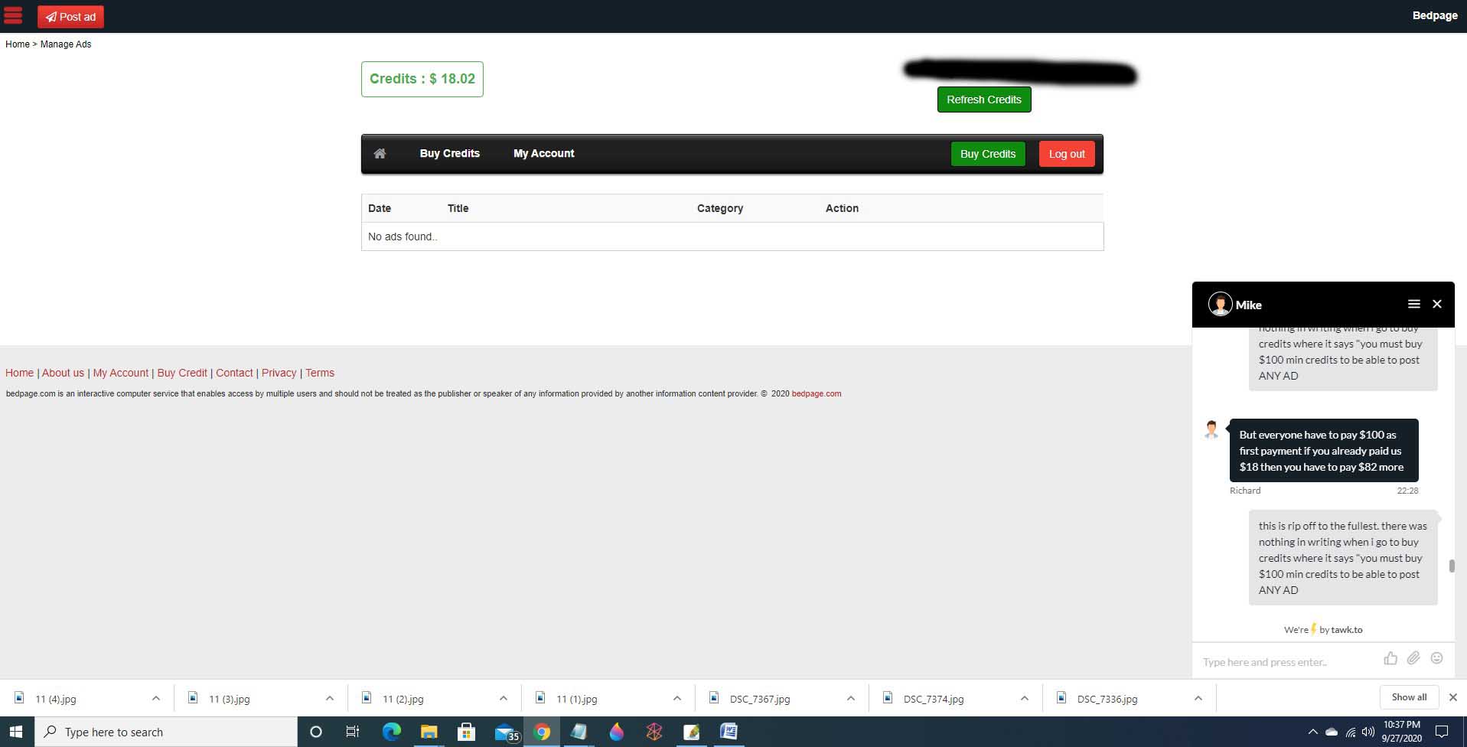Viewport: 1467px width, 747px height.
Task: Open the chat widget menu icon
Action: [x=1413, y=304]
